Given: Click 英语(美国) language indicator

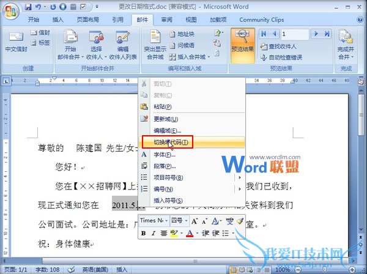Looking at the screenshot, I should (x=95, y=270).
